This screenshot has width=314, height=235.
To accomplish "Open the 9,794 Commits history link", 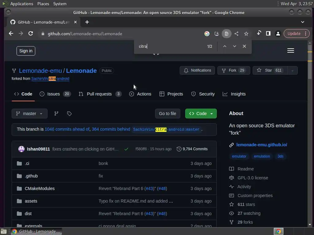I will tap(192, 149).
